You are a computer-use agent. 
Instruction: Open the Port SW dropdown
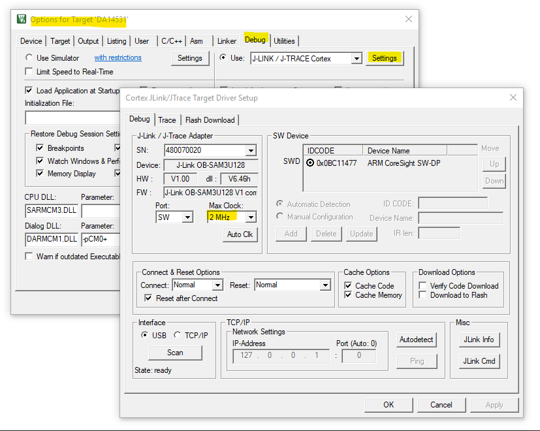[x=187, y=217]
